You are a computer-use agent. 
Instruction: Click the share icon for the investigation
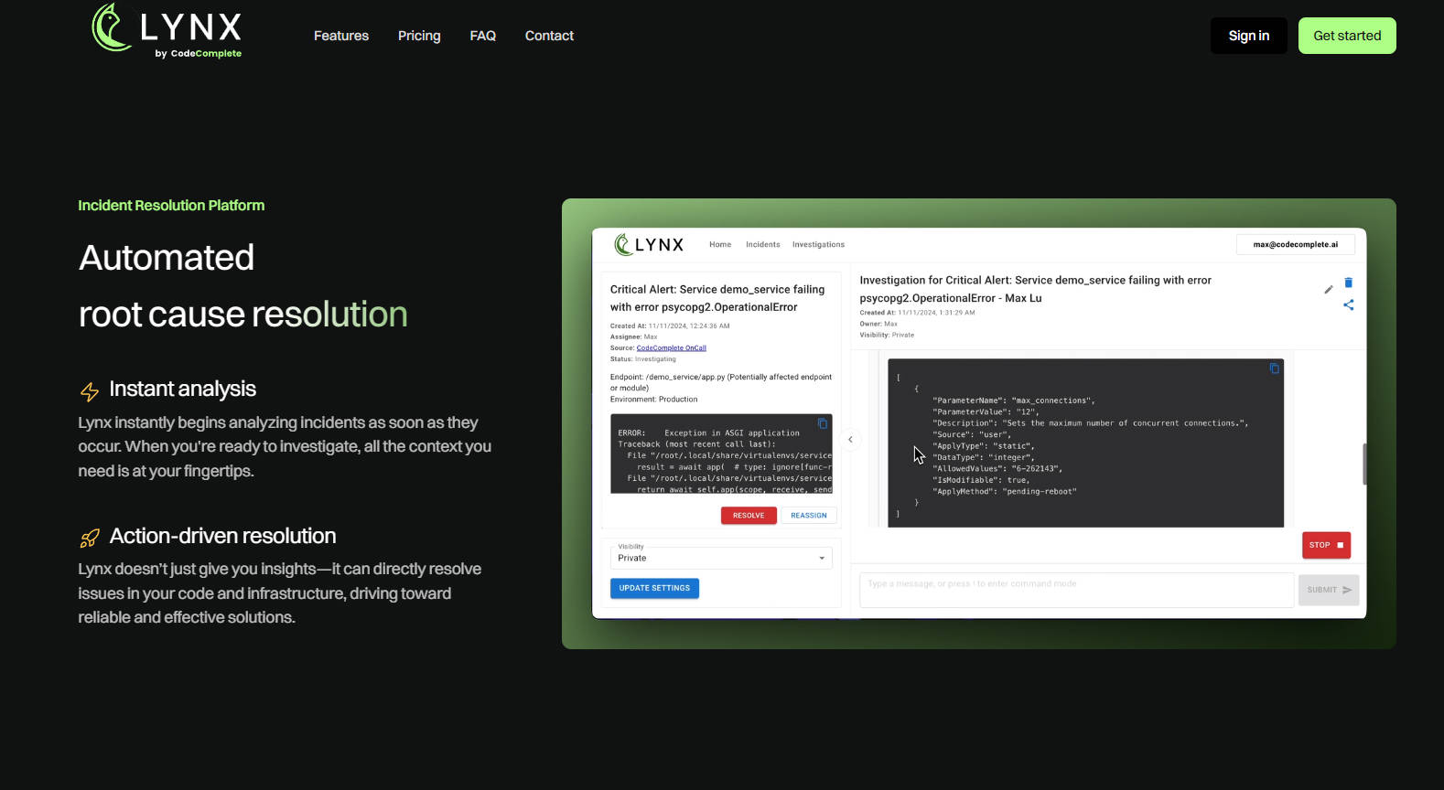(1348, 305)
